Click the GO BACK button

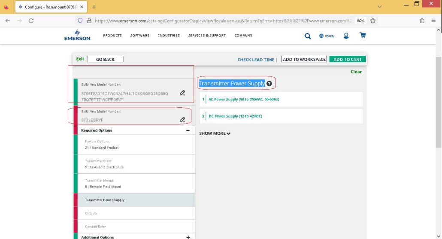point(105,59)
